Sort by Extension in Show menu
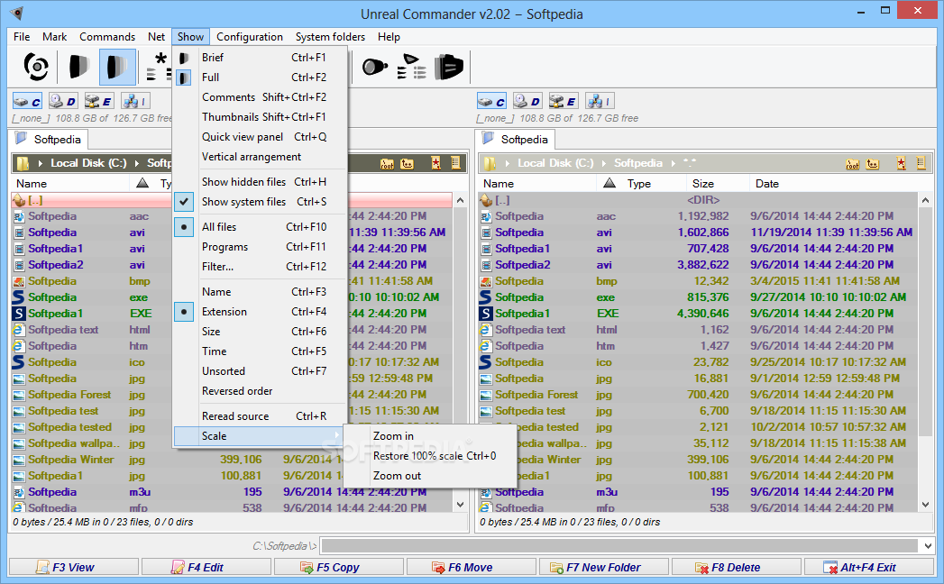 (260, 312)
